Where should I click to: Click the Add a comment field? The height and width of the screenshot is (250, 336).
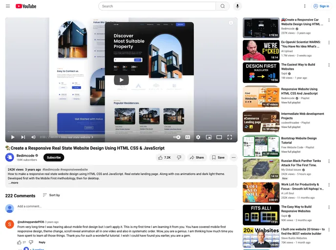tap(126, 206)
